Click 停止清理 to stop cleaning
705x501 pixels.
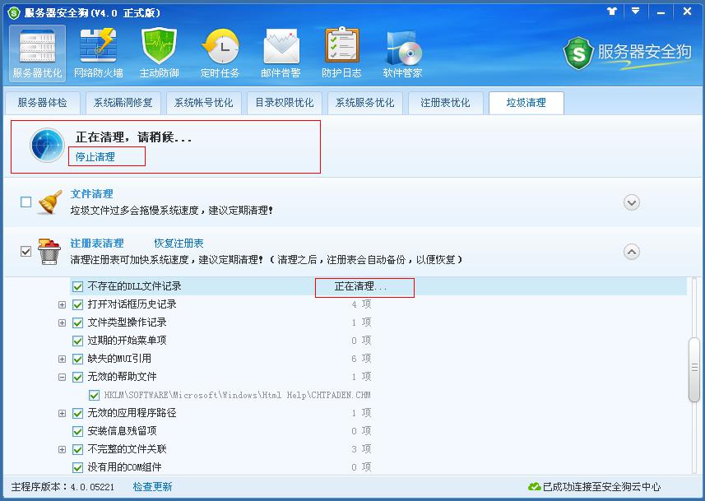tap(106, 156)
